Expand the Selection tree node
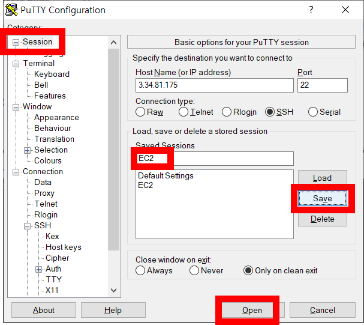Viewport: 364px width, 325px height. [27, 150]
